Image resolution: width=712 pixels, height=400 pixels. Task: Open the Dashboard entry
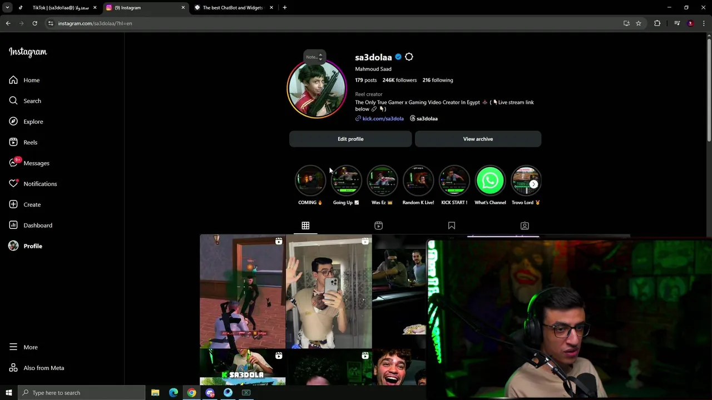31,225
